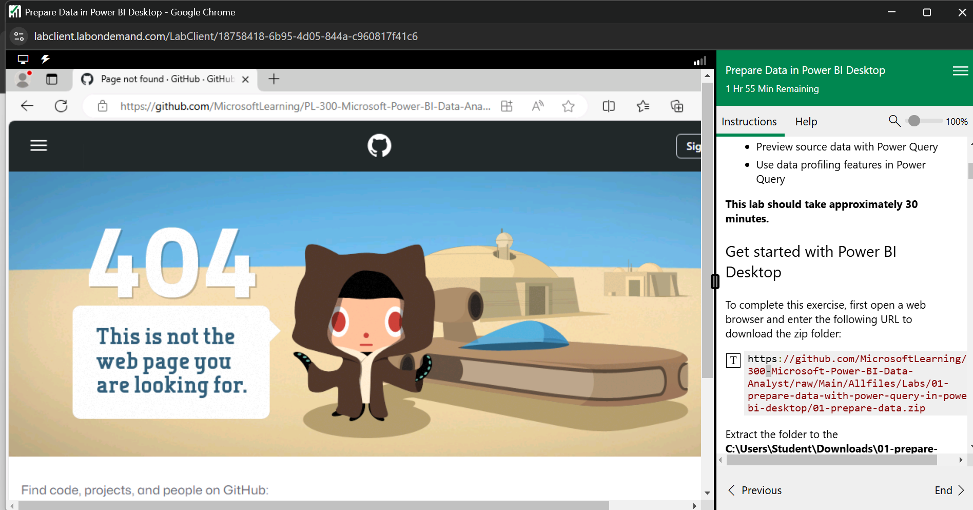Open the lab panel hamburger menu

(960, 71)
